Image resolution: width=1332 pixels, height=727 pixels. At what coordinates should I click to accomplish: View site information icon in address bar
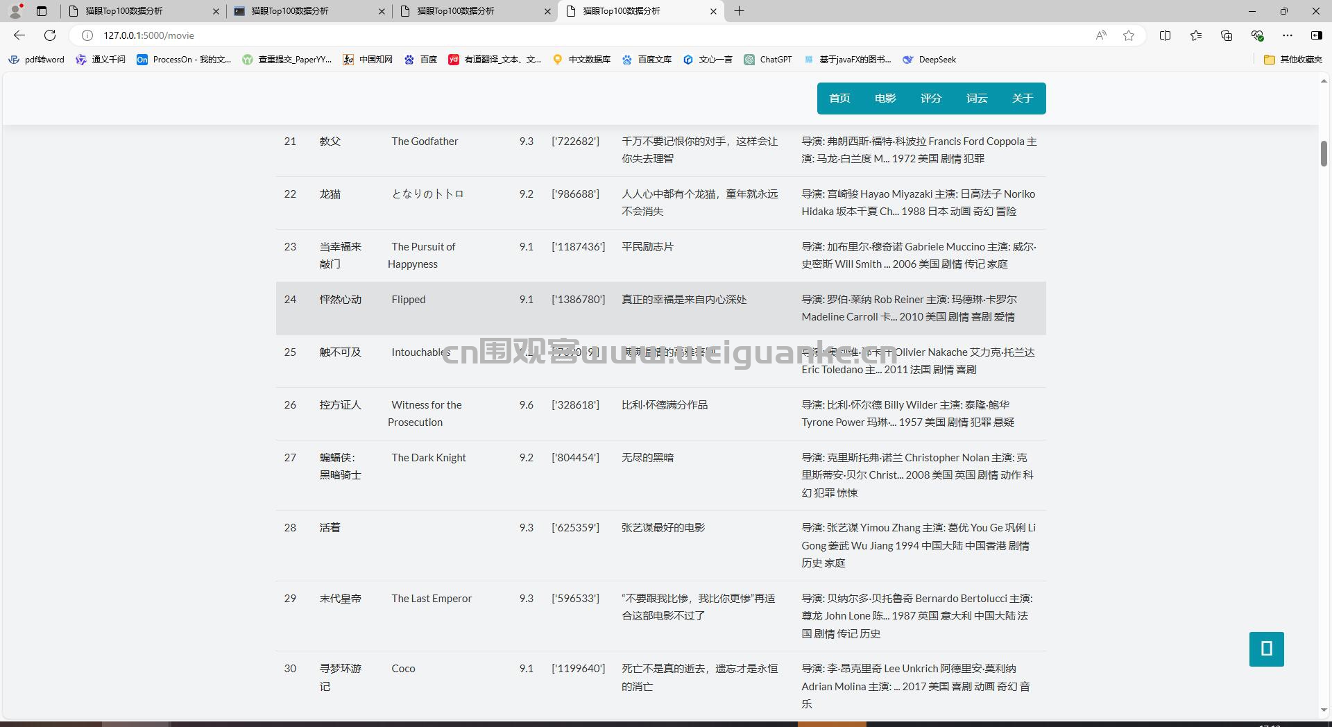tap(87, 35)
